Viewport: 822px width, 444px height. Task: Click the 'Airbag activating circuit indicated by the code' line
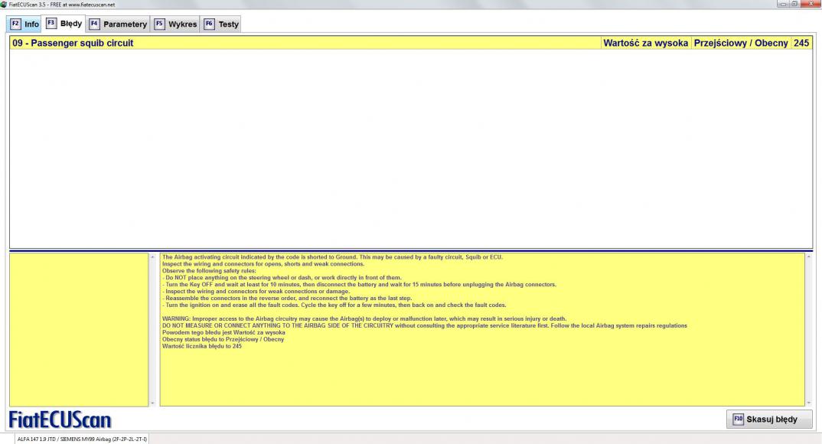332,257
